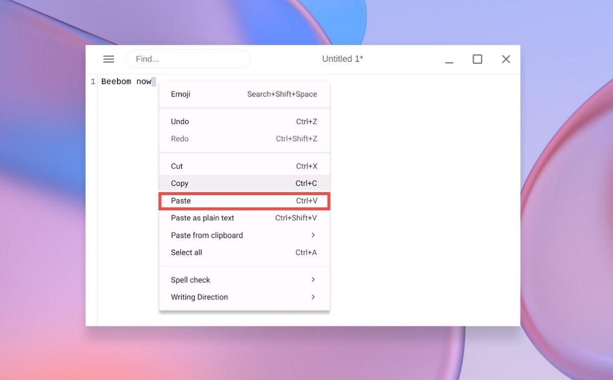Choose Paste as plain text
The width and height of the screenshot is (613, 380).
point(202,218)
